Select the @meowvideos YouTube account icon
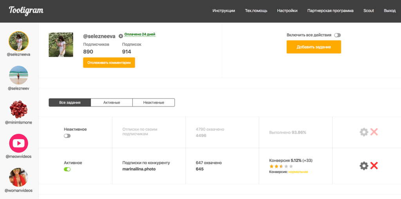 click(x=18, y=143)
